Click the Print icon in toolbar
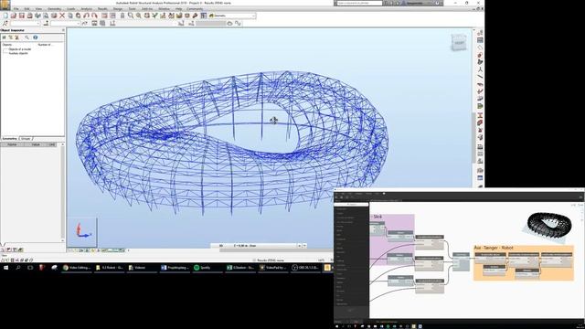The width and height of the screenshot is (585, 329). (30, 16)
